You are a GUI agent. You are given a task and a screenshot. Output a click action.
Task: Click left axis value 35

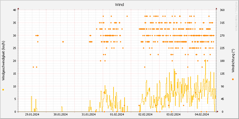15,23
